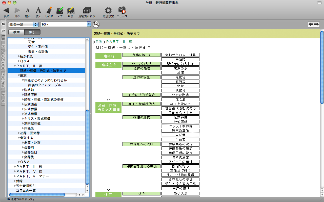Switch to the 索引 segment
Image resolution: width=324 pixels, height=202 pixels.
click(32, 32)
